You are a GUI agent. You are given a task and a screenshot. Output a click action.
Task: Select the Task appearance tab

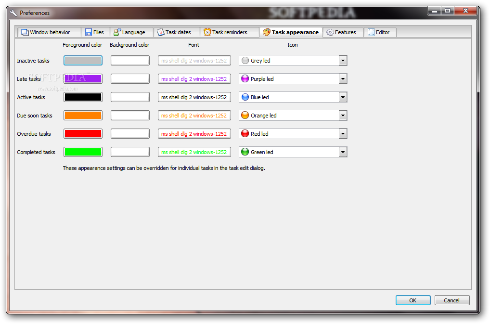tap(291, 32)
